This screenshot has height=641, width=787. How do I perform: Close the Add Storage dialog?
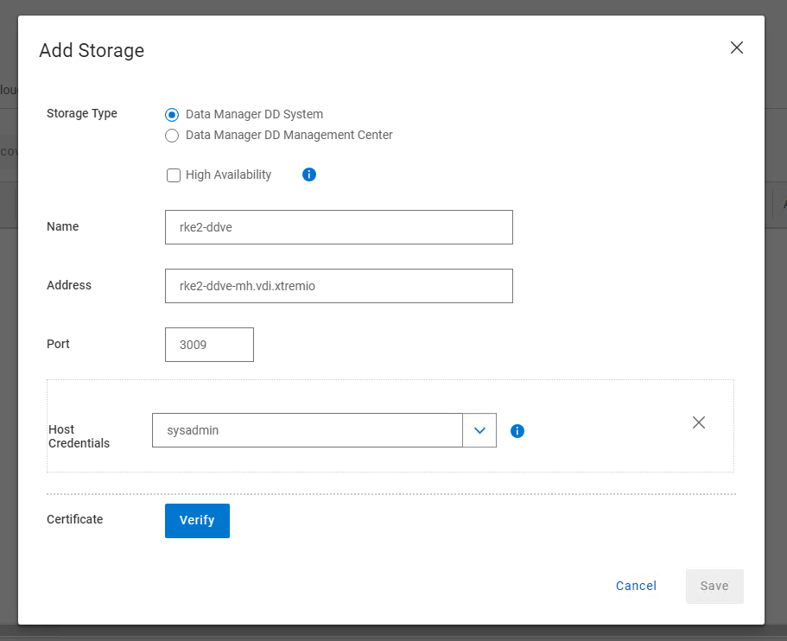click(737, 48)
